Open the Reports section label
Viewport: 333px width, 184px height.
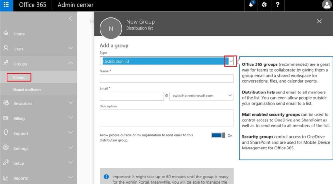[20, 178]
